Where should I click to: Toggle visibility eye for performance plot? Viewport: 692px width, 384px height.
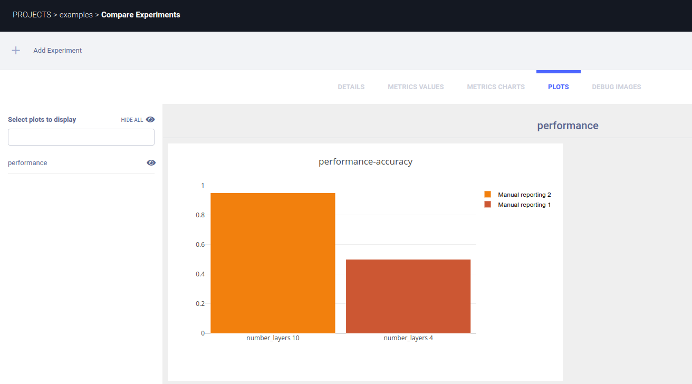(151, 163)
